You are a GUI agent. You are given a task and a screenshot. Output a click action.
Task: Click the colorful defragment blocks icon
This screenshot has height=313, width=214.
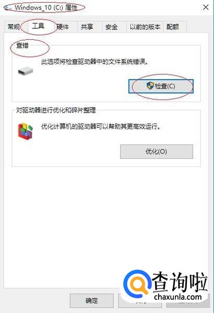tap(25, 131)
